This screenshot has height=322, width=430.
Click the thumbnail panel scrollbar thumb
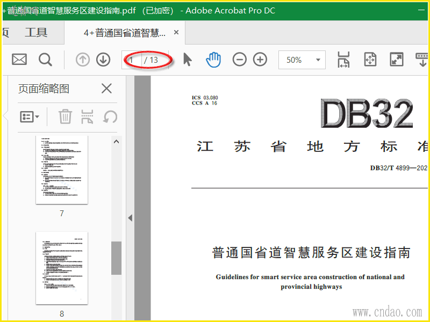click(116, 258)
